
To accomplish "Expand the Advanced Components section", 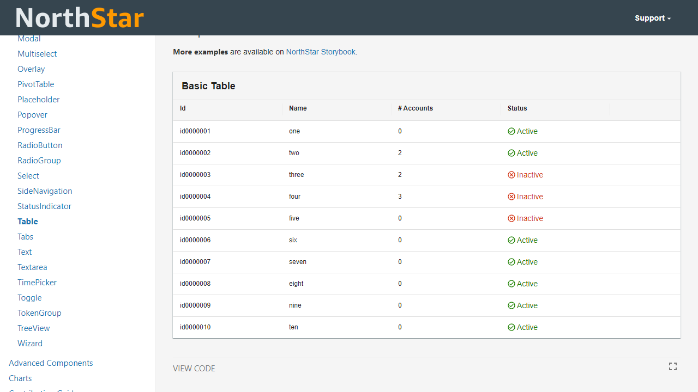I will pos(51,363).
